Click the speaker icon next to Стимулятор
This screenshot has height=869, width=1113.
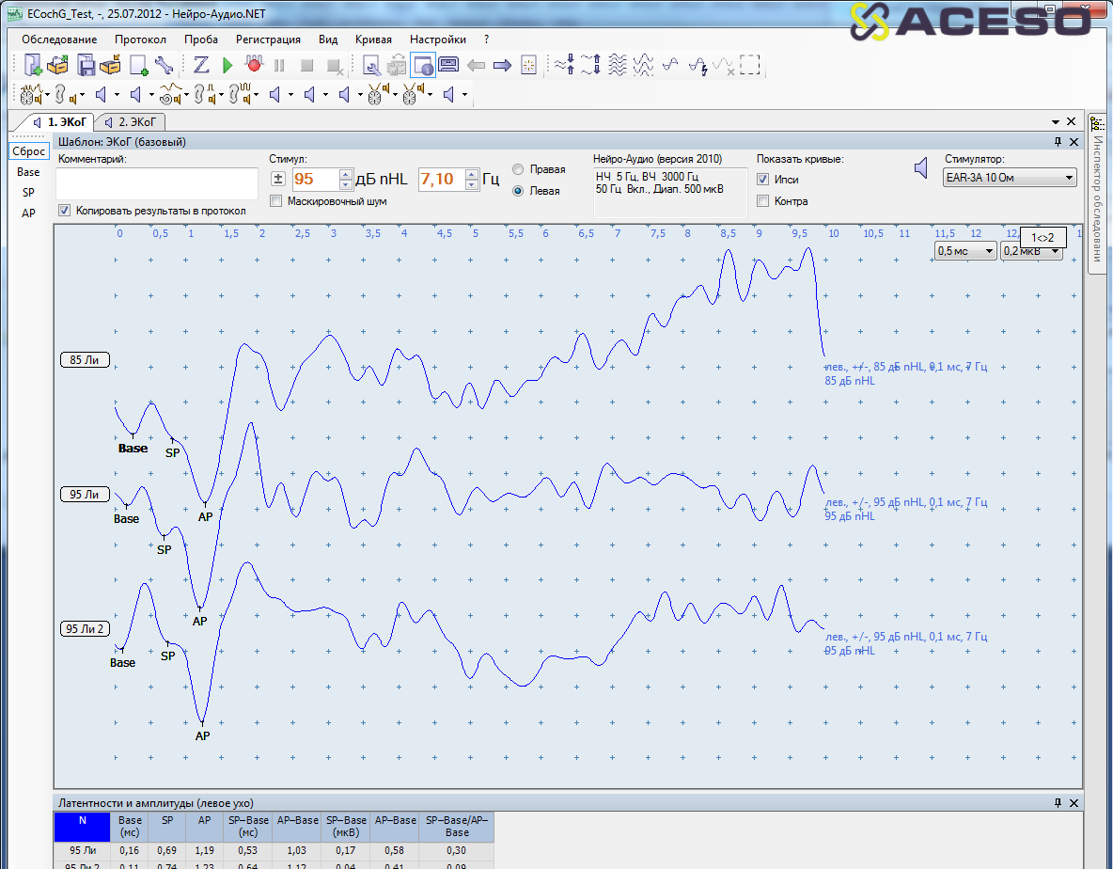[922, 168]
